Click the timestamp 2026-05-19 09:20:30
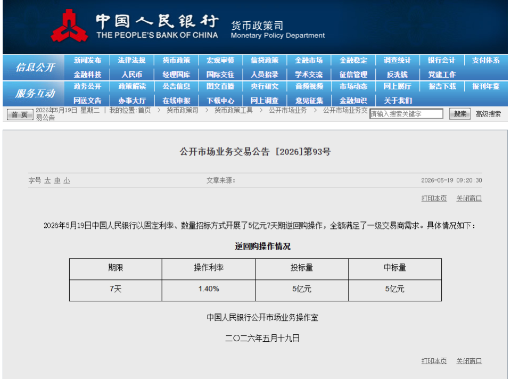The image size is (511, 379). (x=451, y=180)
